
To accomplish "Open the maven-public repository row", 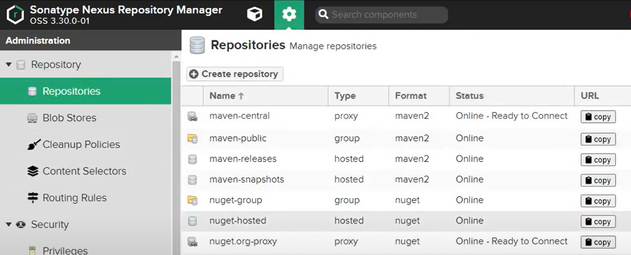I will point(406,138).
